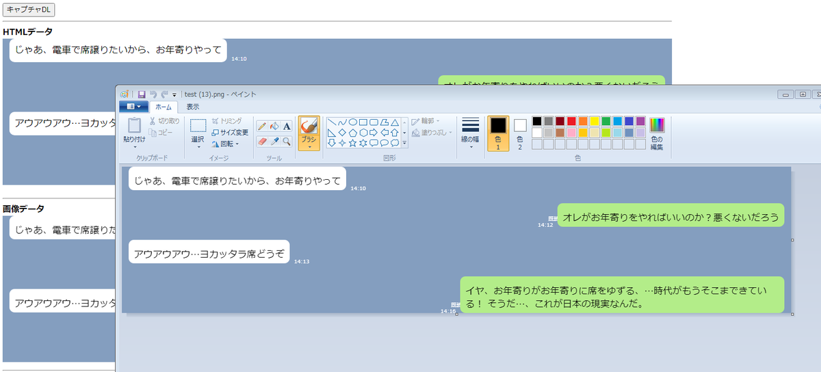
Task: Choose the yellow color swatch in palette
Action: (x=595, y=121)
